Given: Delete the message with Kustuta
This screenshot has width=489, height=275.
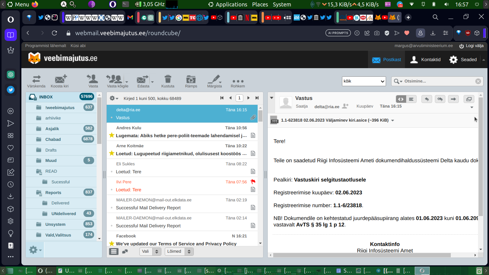Looking at the screenshot, I should (x=168, y=81).
